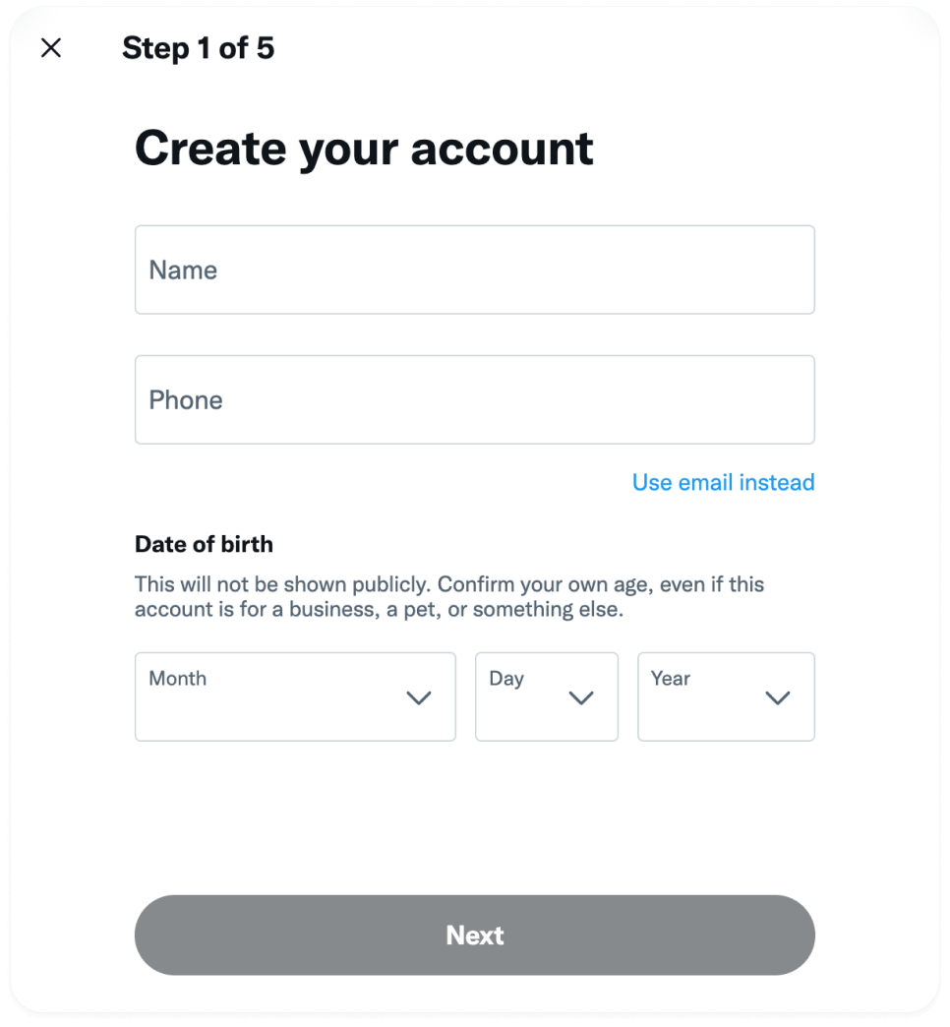Click the Month dropdown chevron arrow
This screenshot has height=1027, width=950.
tap(419, 698)
